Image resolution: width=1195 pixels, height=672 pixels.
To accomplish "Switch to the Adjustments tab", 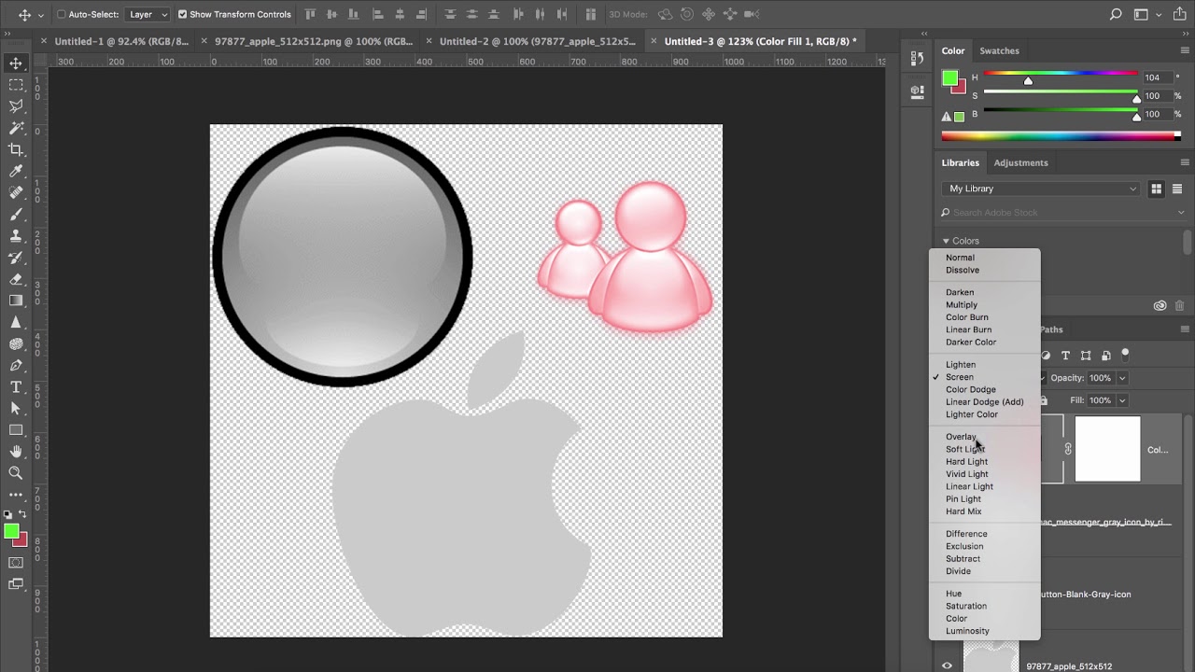I will point(1020,162).
